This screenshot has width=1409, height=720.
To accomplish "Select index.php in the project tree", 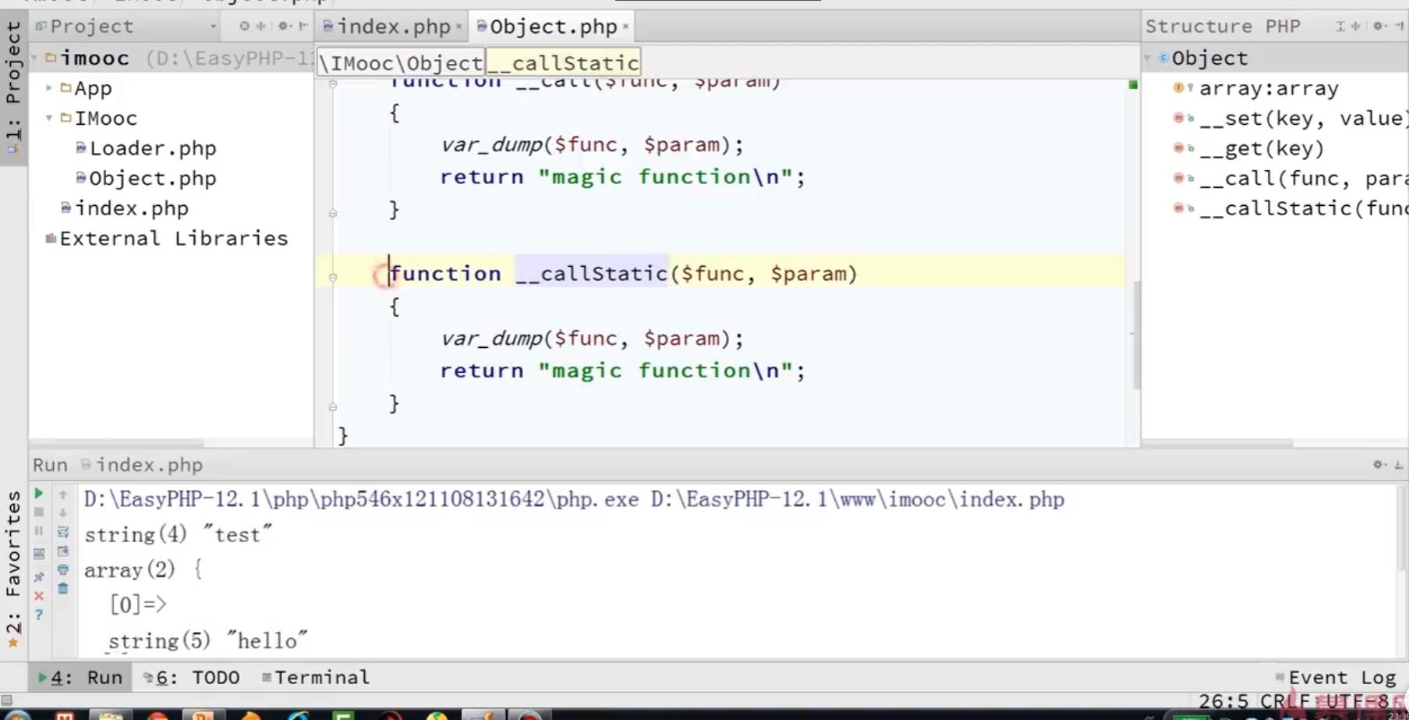I will click(x=125, y=208).
